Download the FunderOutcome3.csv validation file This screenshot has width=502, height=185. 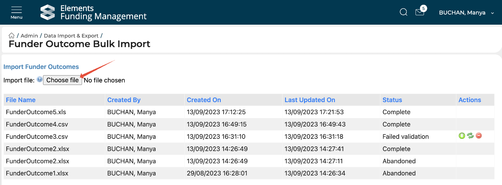click(x=462, y=136)
